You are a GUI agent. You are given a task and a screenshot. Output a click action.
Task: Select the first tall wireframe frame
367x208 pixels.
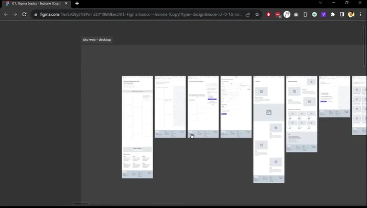pyautogui.click(x=137, y=127)
